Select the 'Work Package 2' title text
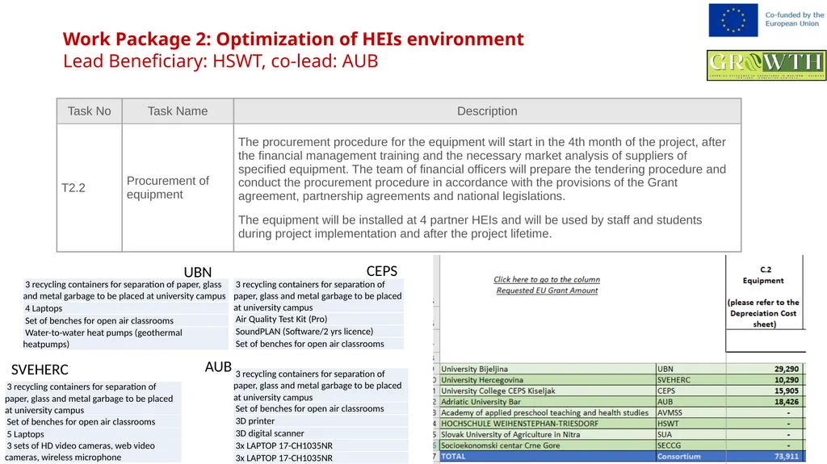Viewport: 827px width, 464px height. click(x=292, y=39)
